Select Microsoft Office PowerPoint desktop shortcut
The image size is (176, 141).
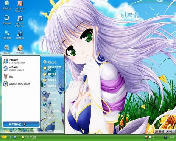click(x=20, y=6)
